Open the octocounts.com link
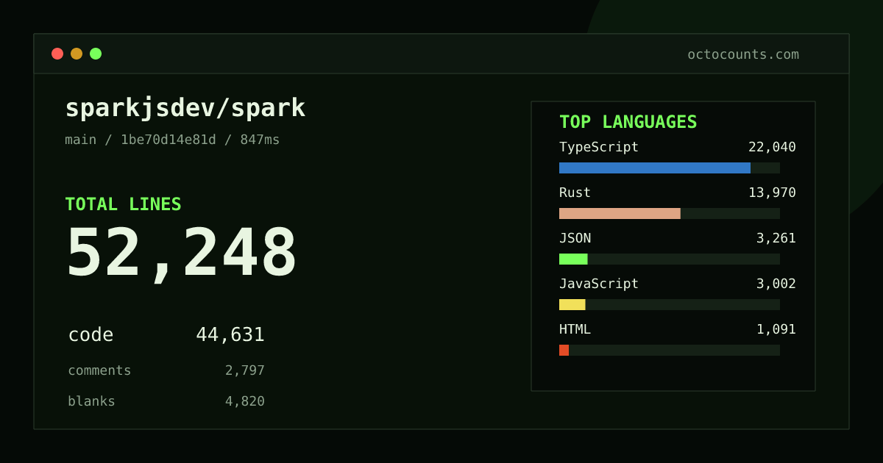This screenshot has height=463, width=883. coord(743,54)
